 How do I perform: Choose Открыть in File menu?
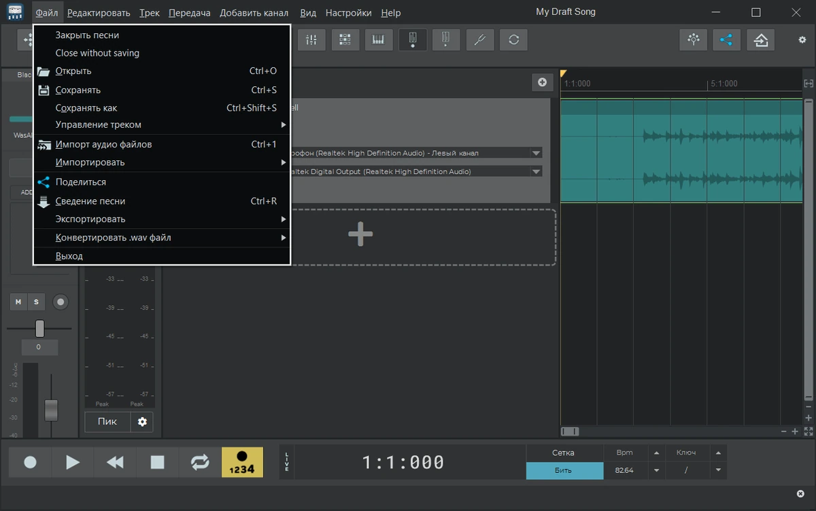(x=162, y=71)
